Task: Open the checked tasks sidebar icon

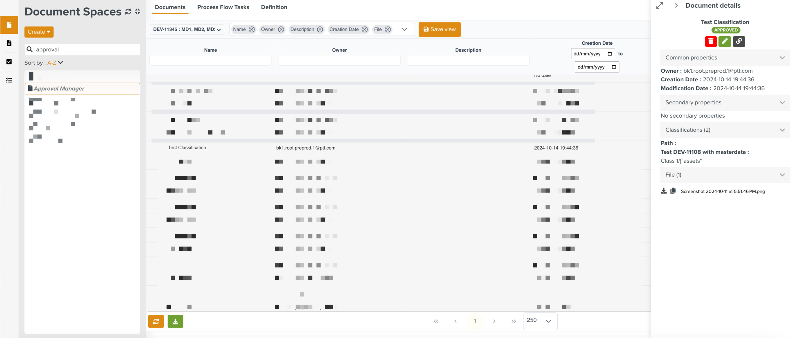Action: point(9,62)
